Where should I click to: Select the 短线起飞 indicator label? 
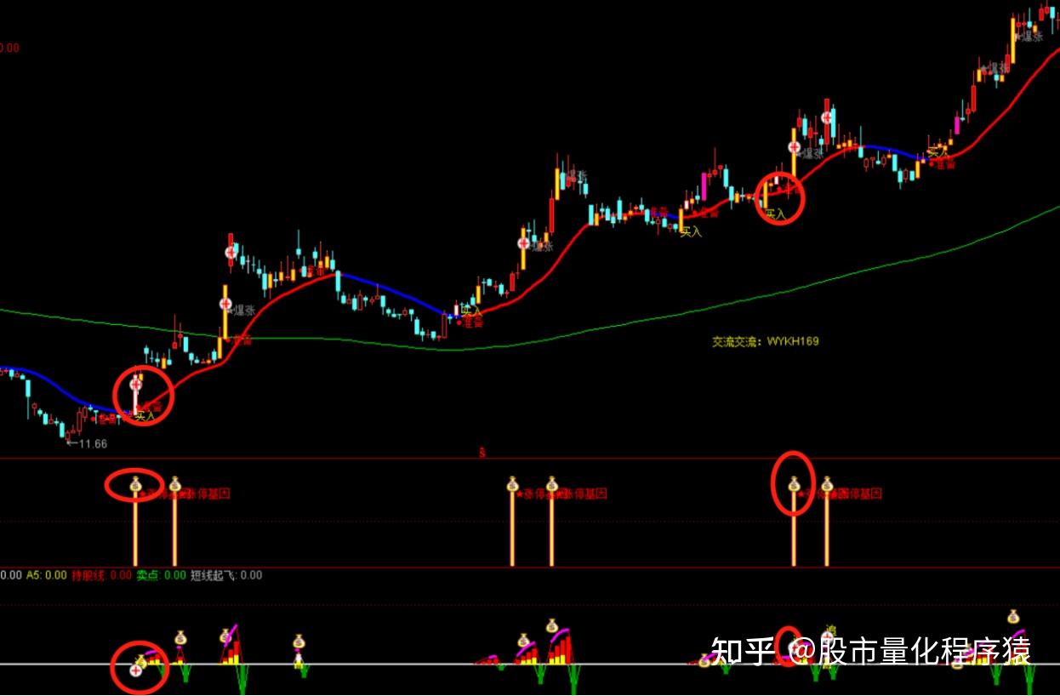click(x=214, y=575)
